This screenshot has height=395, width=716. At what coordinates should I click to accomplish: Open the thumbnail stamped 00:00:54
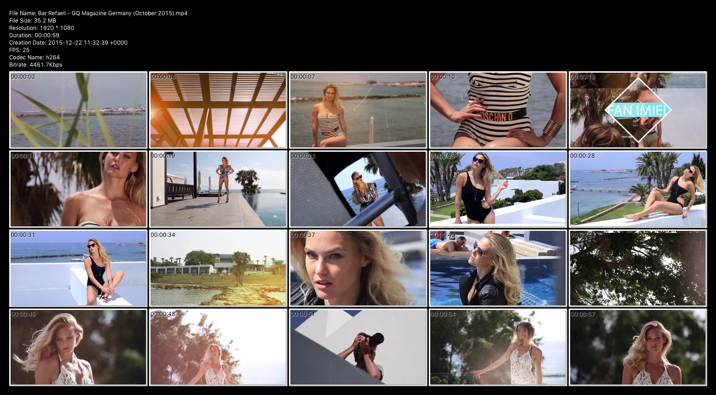[498, 347]
